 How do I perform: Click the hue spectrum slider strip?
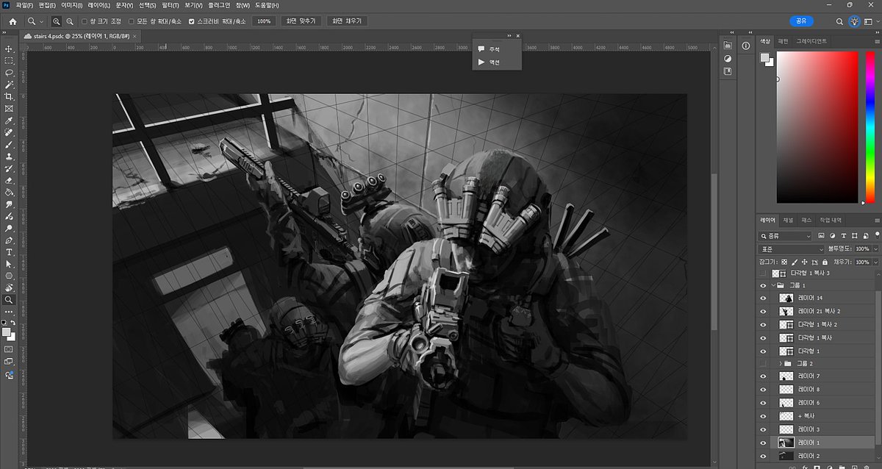pyautogui.click(x=872, y=127)
